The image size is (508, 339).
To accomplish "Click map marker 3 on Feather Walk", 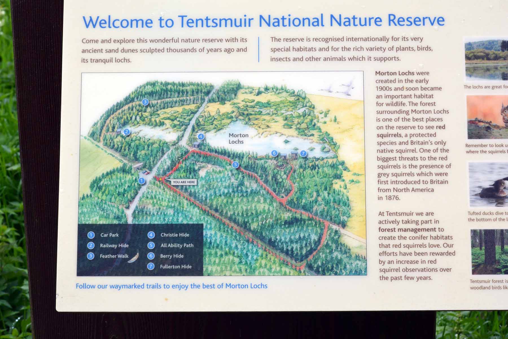I will tap(145, 102).
